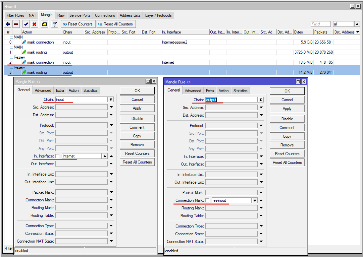
Task: Click the Find search field
Action: point(320,24)
